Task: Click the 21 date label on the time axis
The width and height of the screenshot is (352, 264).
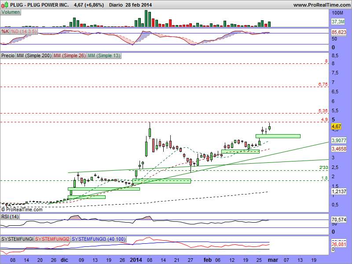Action: [176, 260]
